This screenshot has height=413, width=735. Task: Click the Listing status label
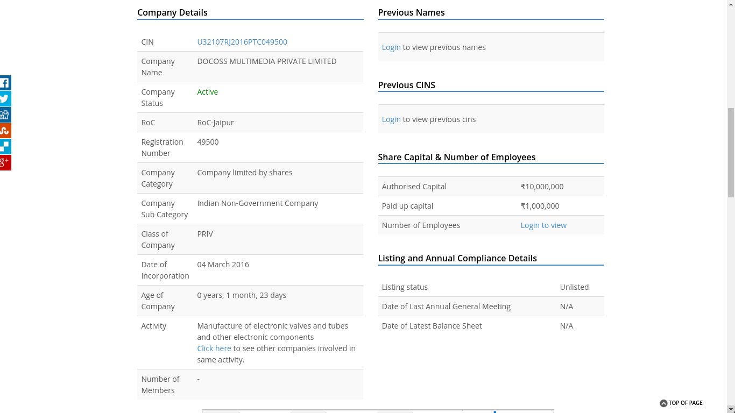click(405, 287)
